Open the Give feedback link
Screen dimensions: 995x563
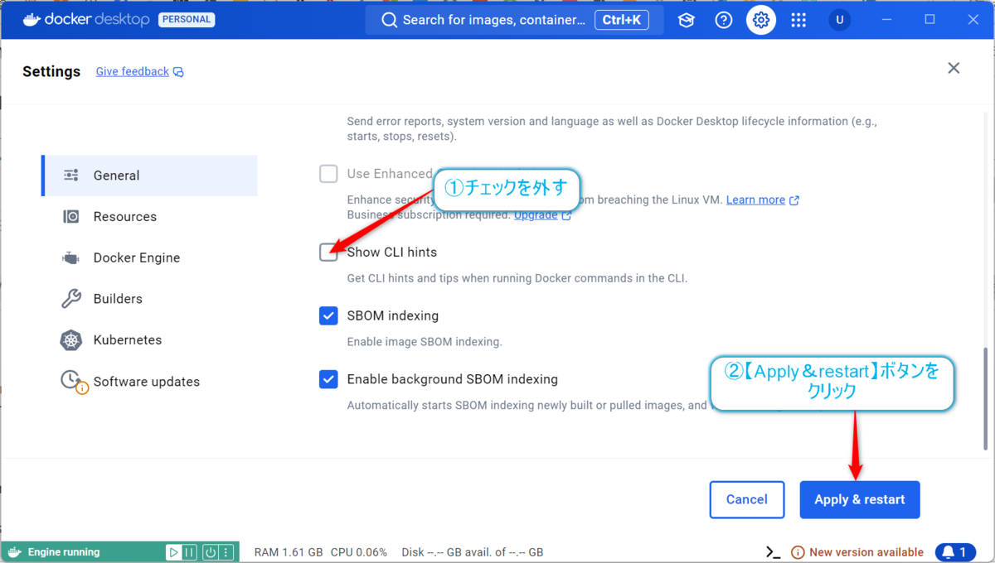click(x=132, y=71)
